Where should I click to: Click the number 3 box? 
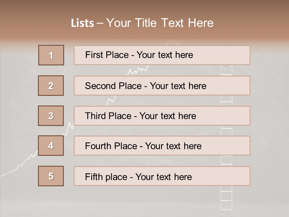[51, 116]
